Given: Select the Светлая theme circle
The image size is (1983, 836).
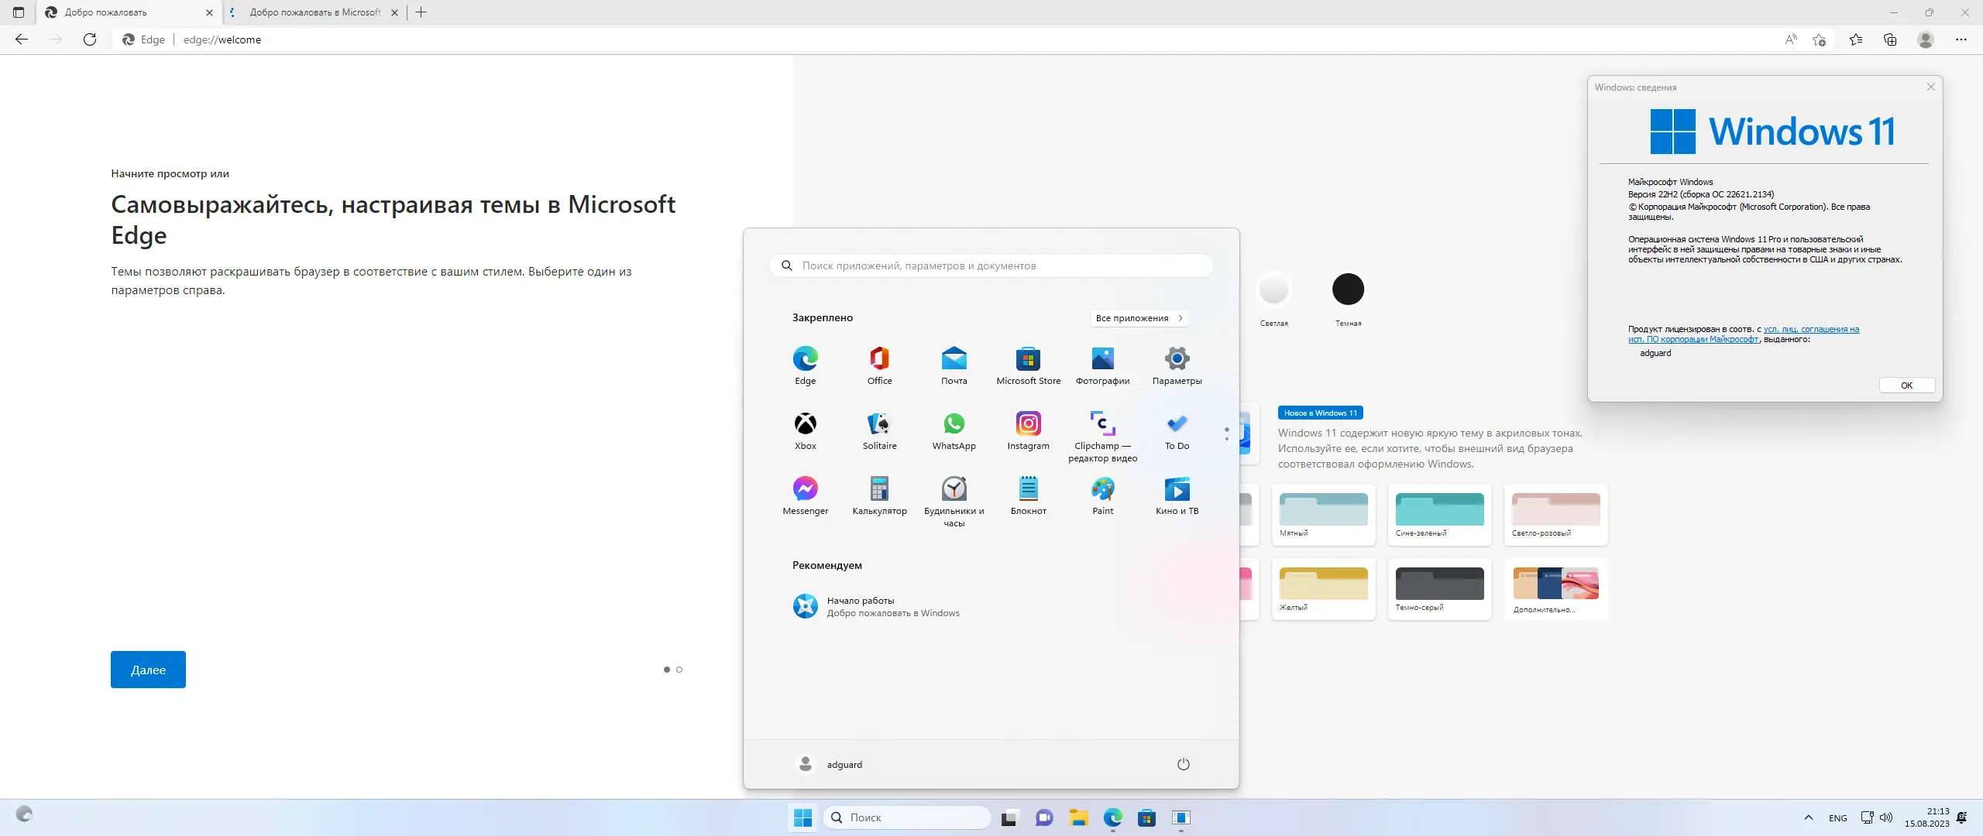Looking at the screenshot, I should (x=1274, y=289).
